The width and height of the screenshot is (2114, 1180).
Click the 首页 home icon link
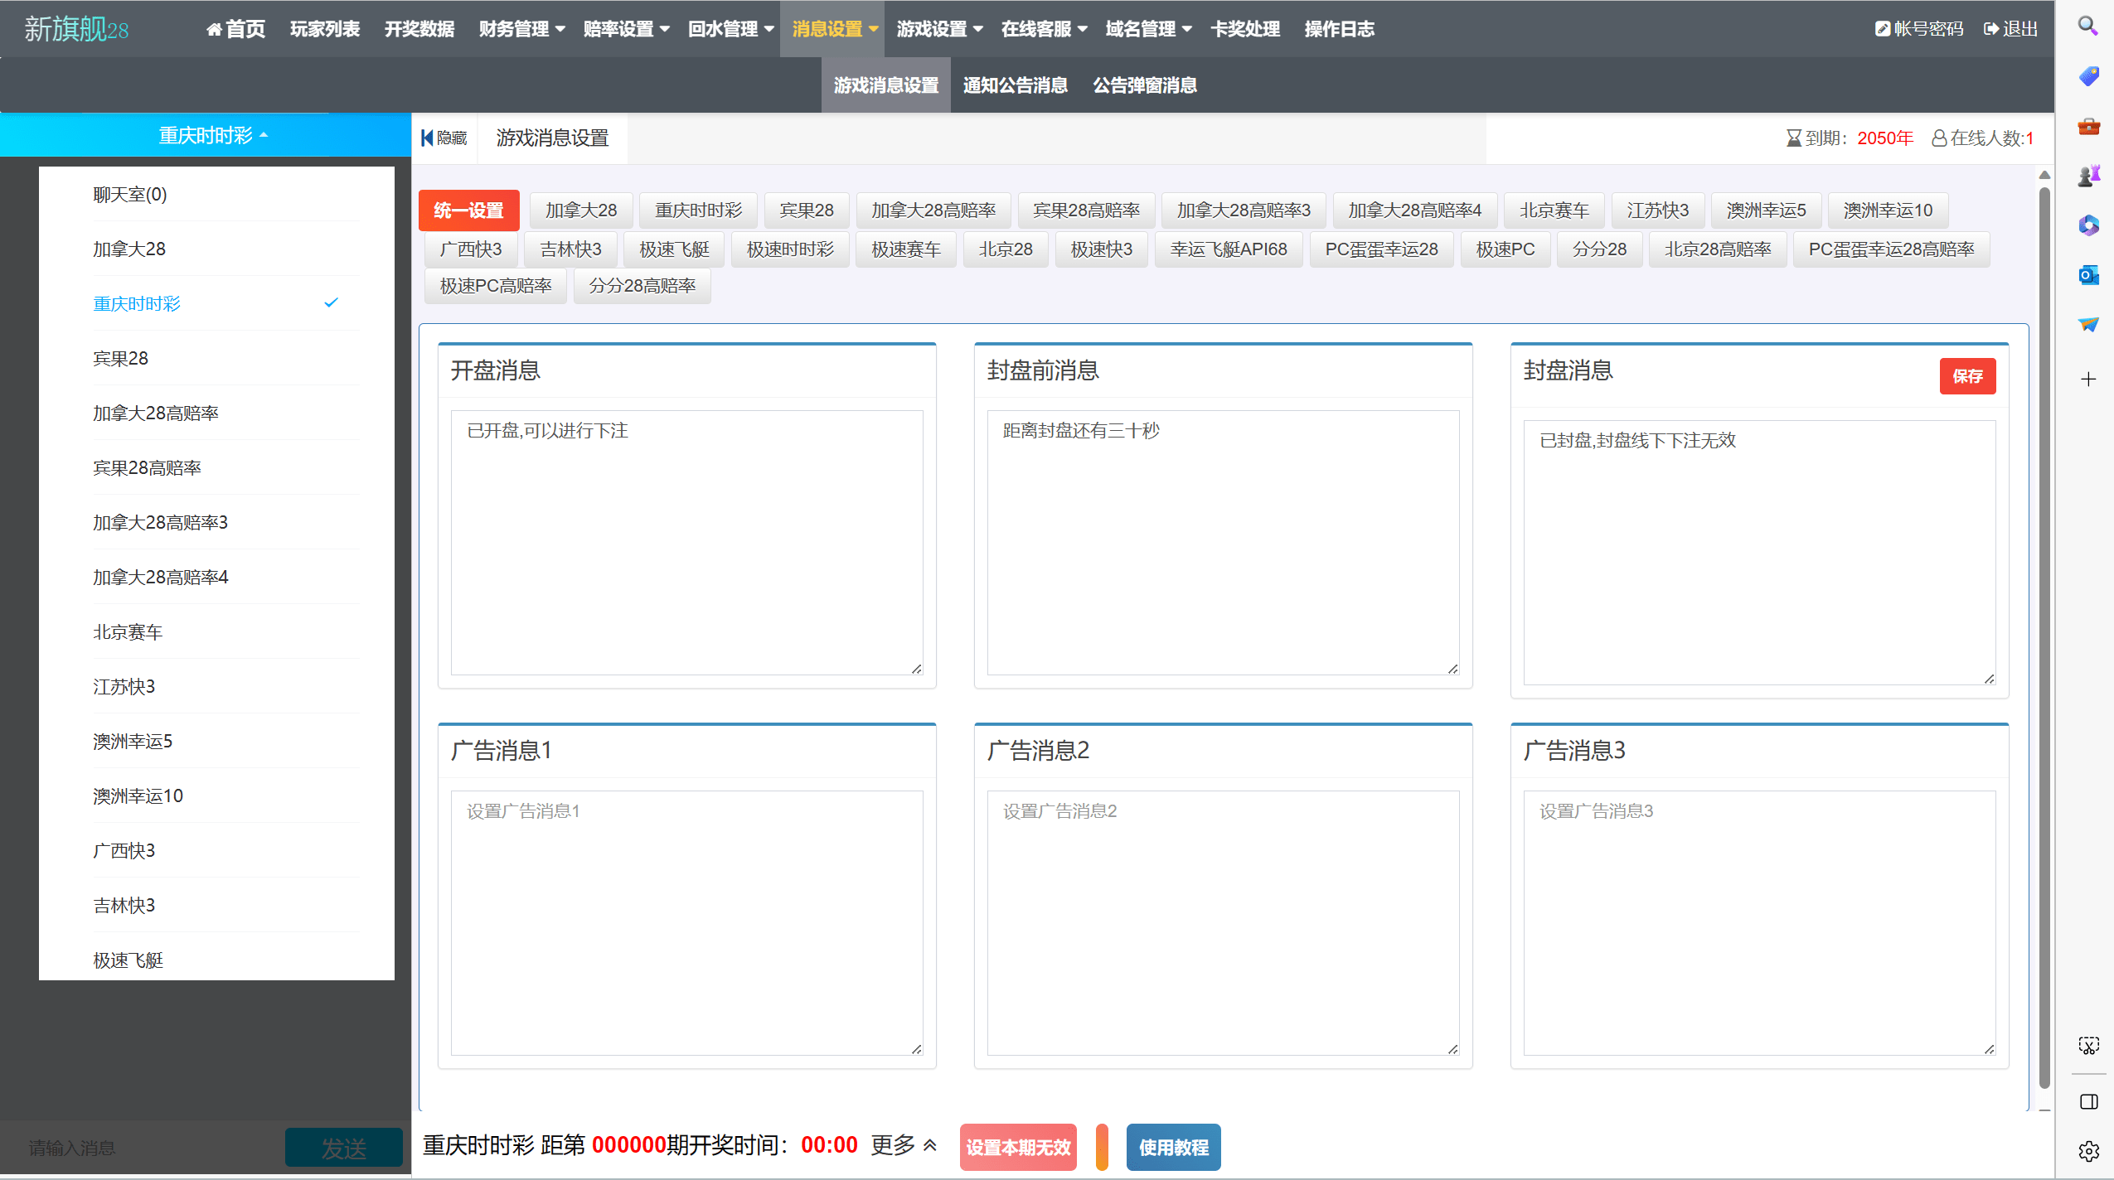click(x=235, y=29)
